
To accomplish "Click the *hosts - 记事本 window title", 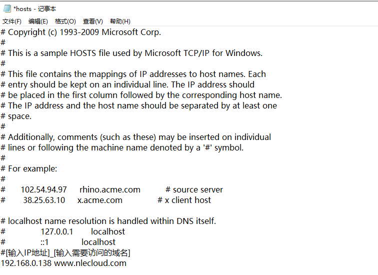I will pos(35,9).
